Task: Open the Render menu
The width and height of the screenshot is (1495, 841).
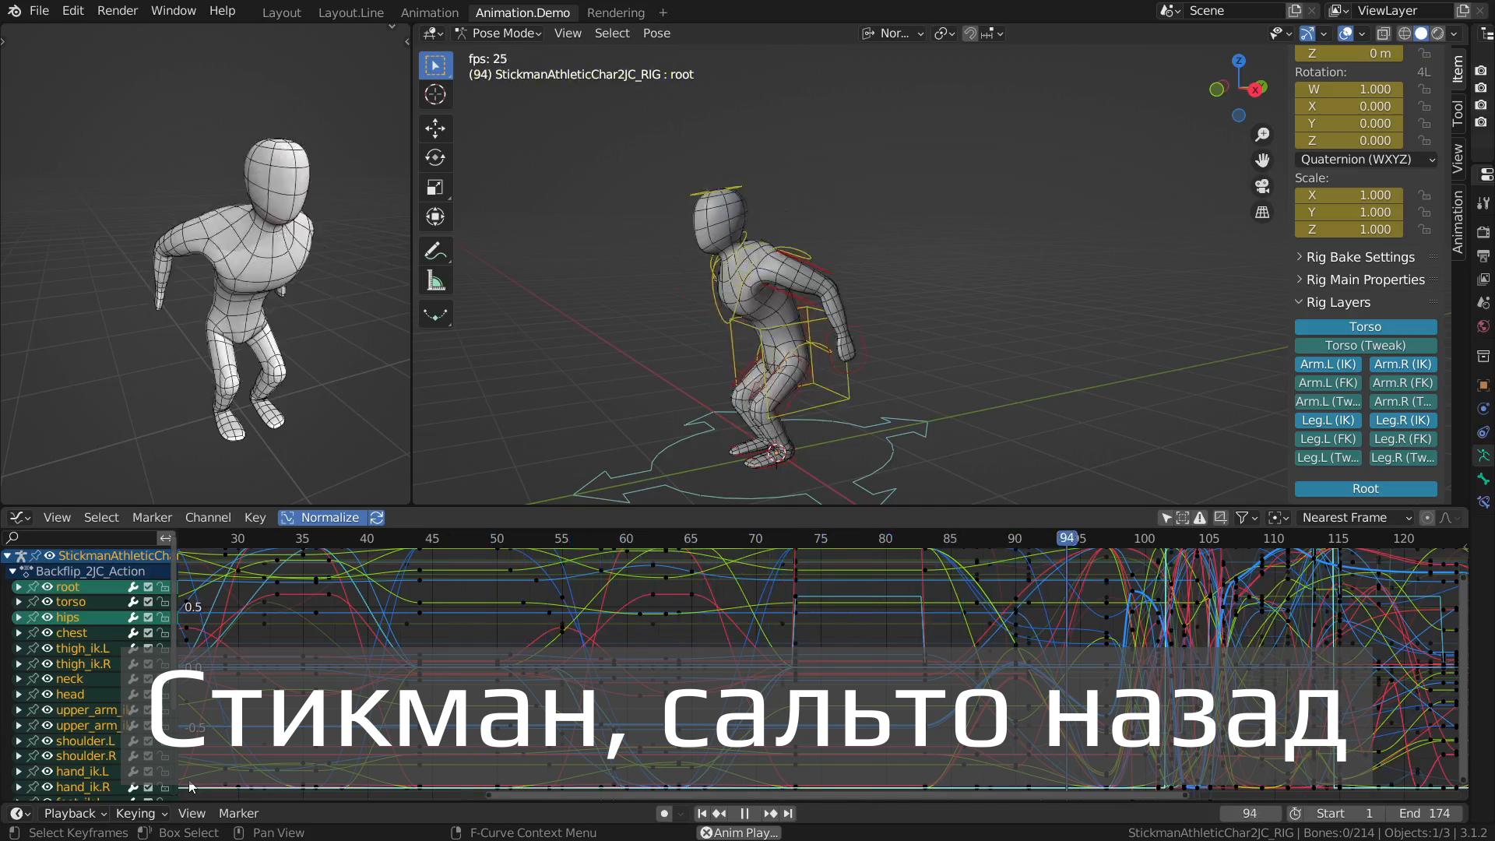Action: pyautogui.click(x=117, y=10)
